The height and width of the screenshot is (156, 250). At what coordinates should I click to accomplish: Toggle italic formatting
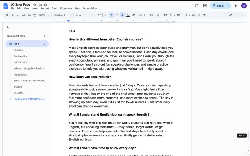(117, 15)
